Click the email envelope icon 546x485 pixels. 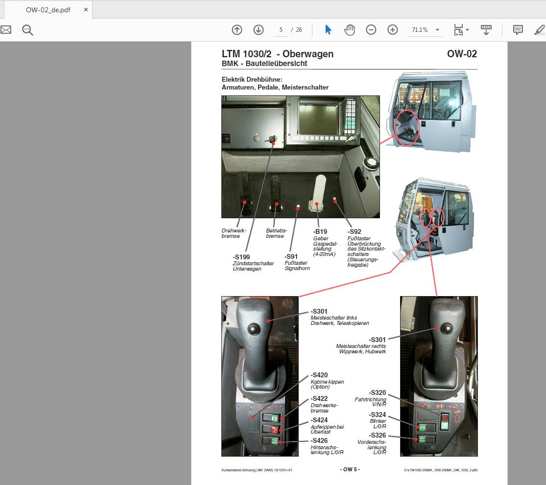(x=6, y=30)
